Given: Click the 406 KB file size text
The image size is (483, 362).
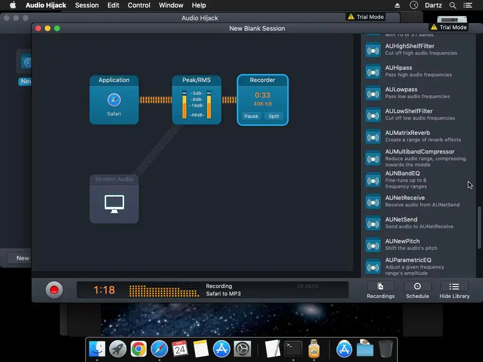Looking at the screenshot, I should coord(262,104).
